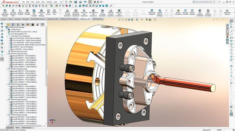
Task: Switch to the NESTINGWorks tab
Action: pos(98,19)
